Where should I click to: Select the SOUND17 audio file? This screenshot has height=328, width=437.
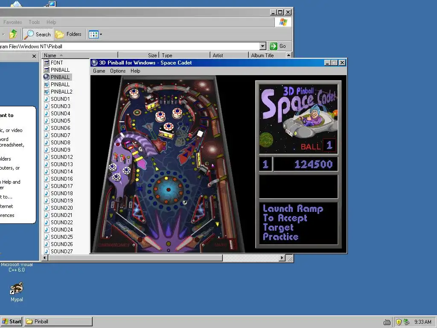(58, 186)
